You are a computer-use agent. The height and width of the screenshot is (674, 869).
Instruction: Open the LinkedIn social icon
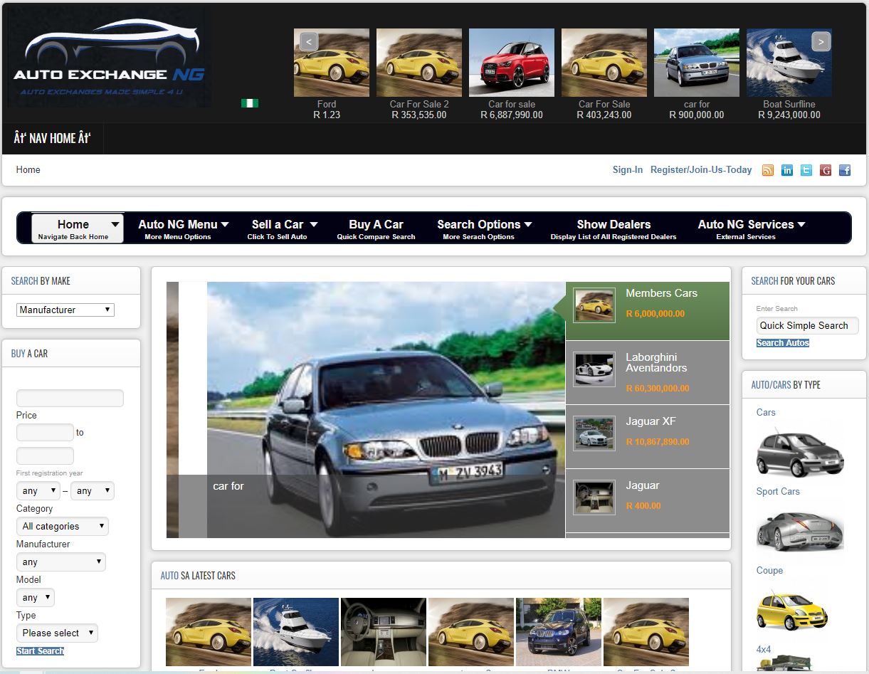[x=787, y=170]
